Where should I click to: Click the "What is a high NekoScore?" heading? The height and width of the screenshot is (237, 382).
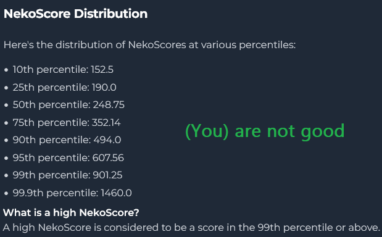(x=71, y=213)
